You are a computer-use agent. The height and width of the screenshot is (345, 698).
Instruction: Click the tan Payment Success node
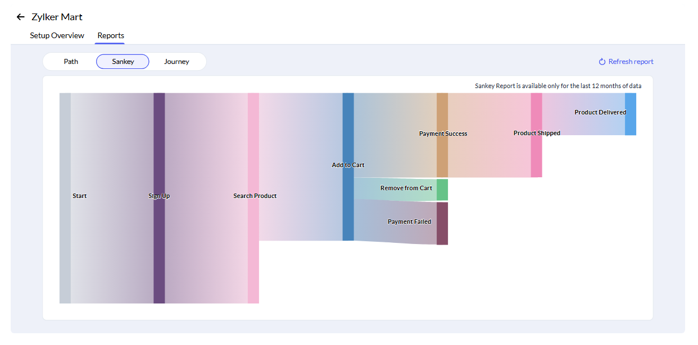pyautogui.click(x=442, y=135)
